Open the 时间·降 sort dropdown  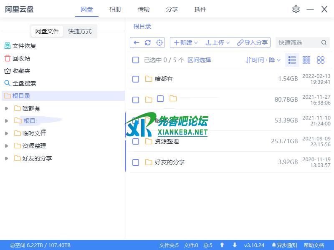[263, 60]
